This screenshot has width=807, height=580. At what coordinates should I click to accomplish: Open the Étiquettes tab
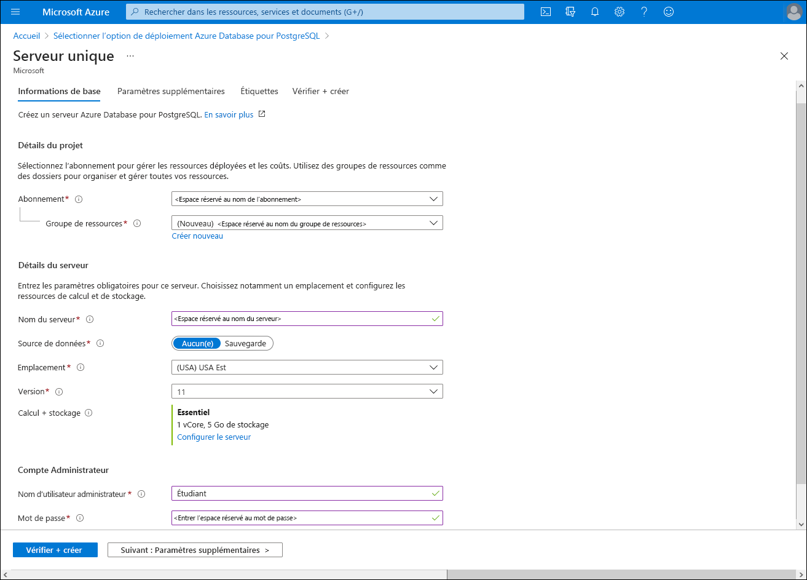[259, 91]
